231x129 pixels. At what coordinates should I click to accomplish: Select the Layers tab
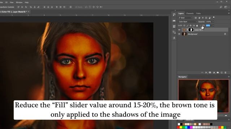[x=181, y=13]
